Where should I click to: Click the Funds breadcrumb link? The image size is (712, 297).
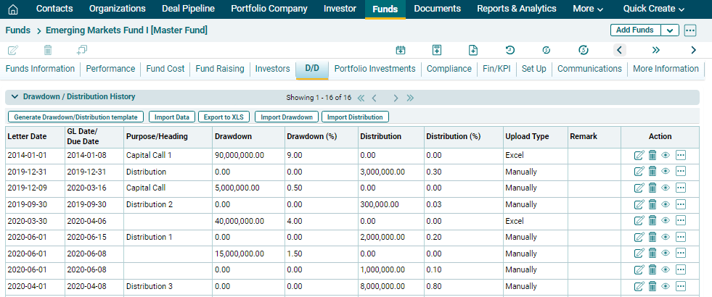tap(17, 30)
